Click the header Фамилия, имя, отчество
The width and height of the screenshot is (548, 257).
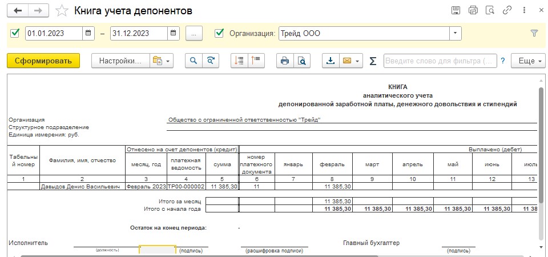pos(82,160)
